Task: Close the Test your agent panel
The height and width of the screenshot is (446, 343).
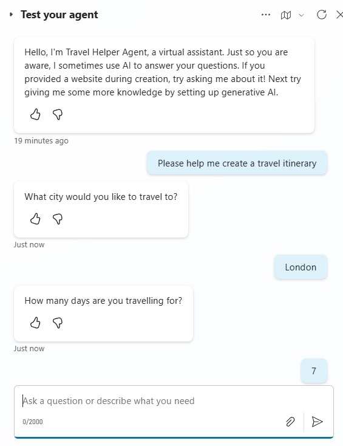Action: click(339, 15)
